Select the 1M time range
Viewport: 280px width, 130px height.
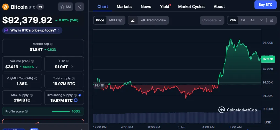(x=243, y=20)
